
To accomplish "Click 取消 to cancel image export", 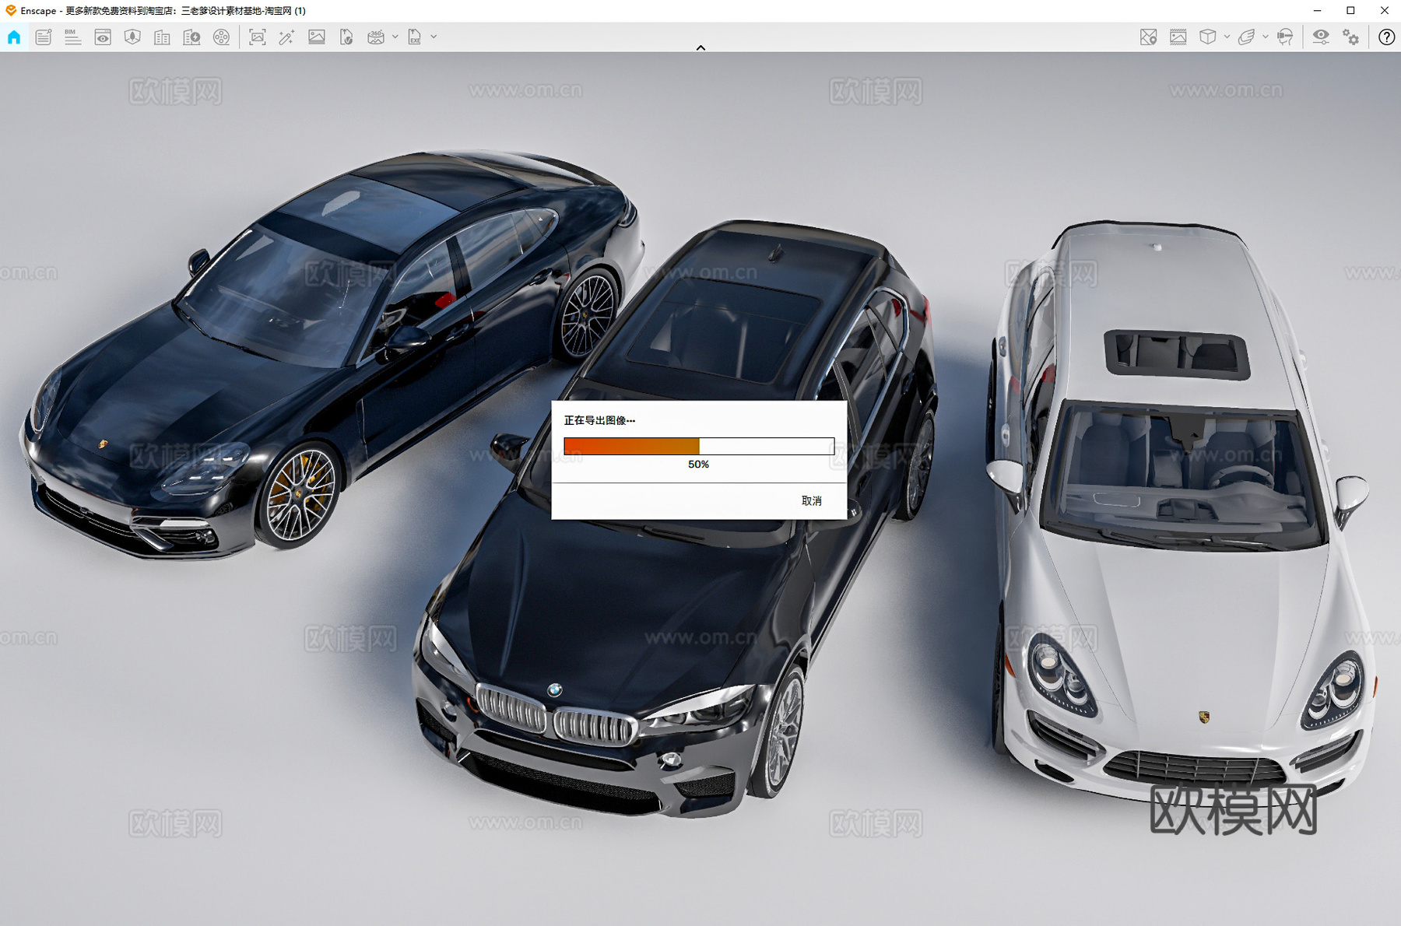I will [x=811, y=501].
